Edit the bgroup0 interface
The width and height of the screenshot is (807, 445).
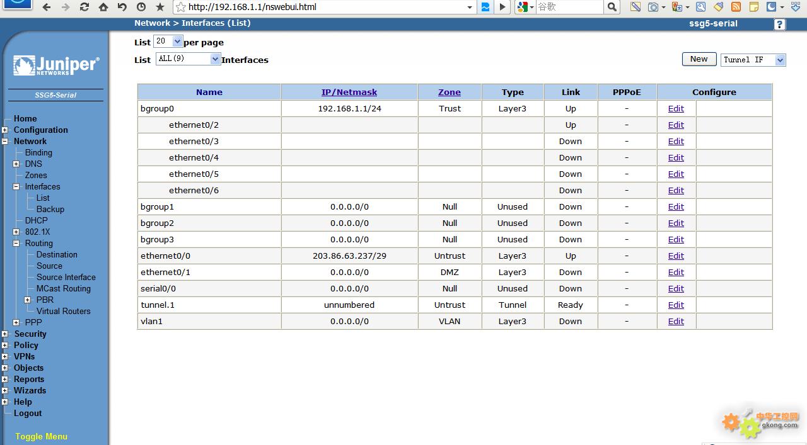676,108
